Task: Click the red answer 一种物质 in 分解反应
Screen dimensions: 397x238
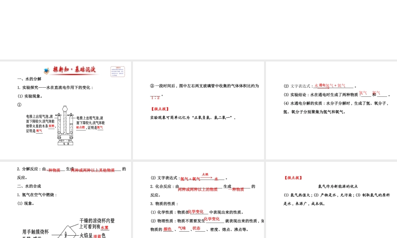Action: click(54, 170)
